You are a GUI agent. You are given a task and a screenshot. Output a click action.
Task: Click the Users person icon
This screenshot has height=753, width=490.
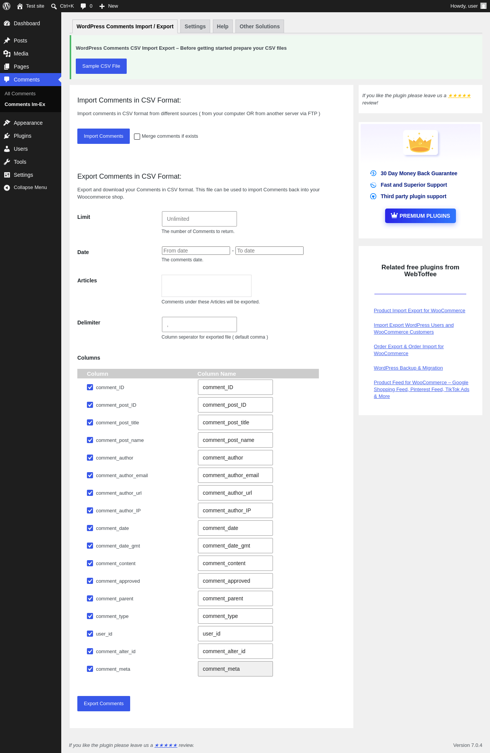pos(7,149)
